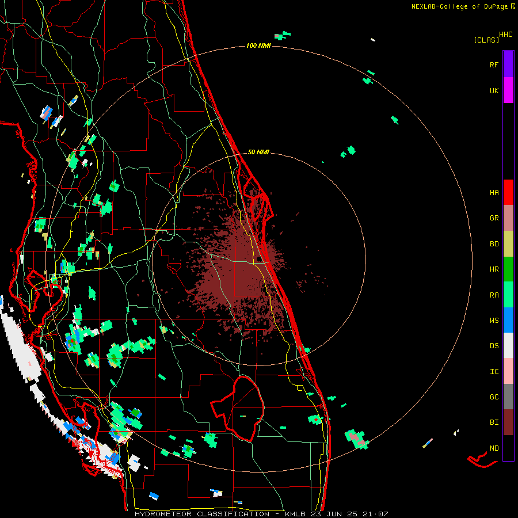This screenshot has width=518, height=518.
Task: Click the WS blue legend swatch
Action: point(508,320)
